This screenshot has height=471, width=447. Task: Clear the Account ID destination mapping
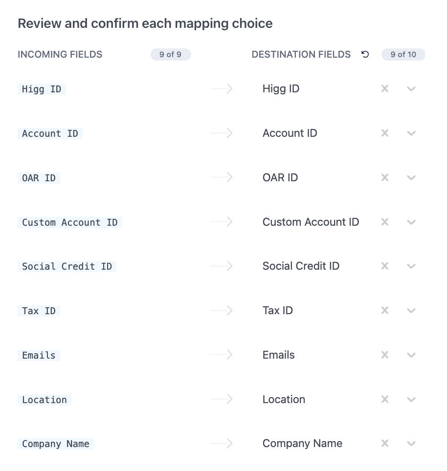tap(385, 133)
